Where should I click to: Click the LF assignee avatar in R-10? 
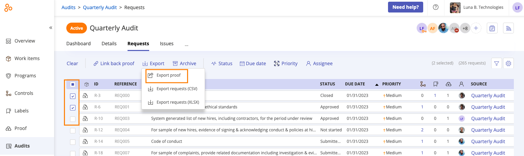(461, 119)
